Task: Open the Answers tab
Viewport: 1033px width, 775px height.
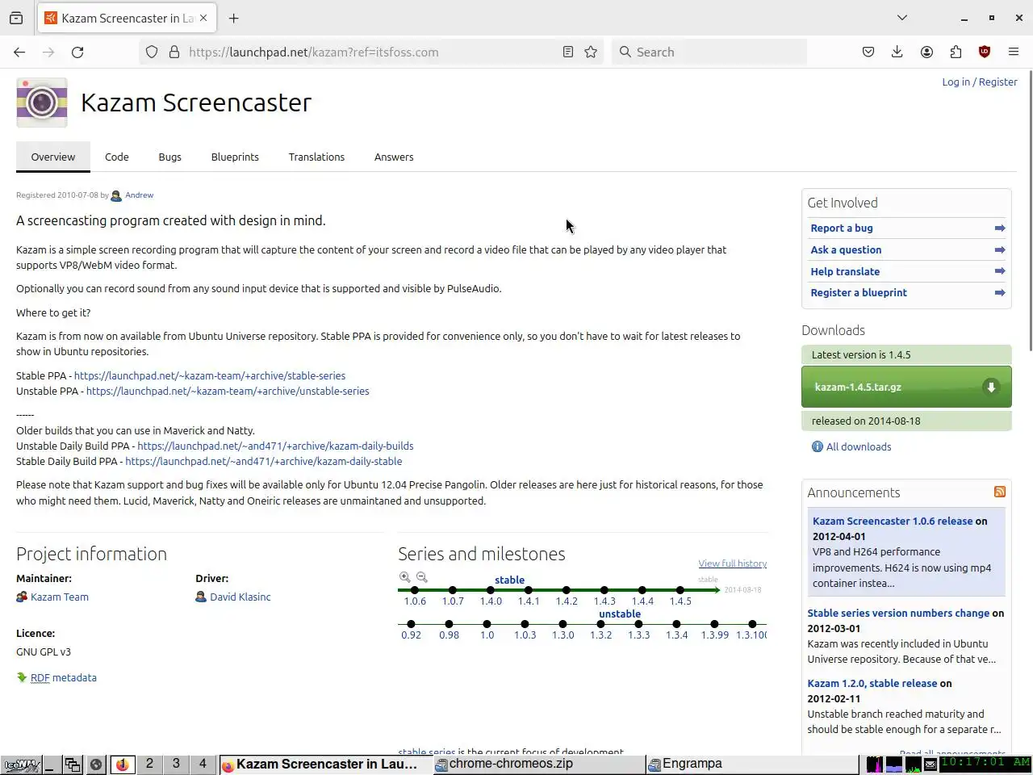Action: point(394,157)
